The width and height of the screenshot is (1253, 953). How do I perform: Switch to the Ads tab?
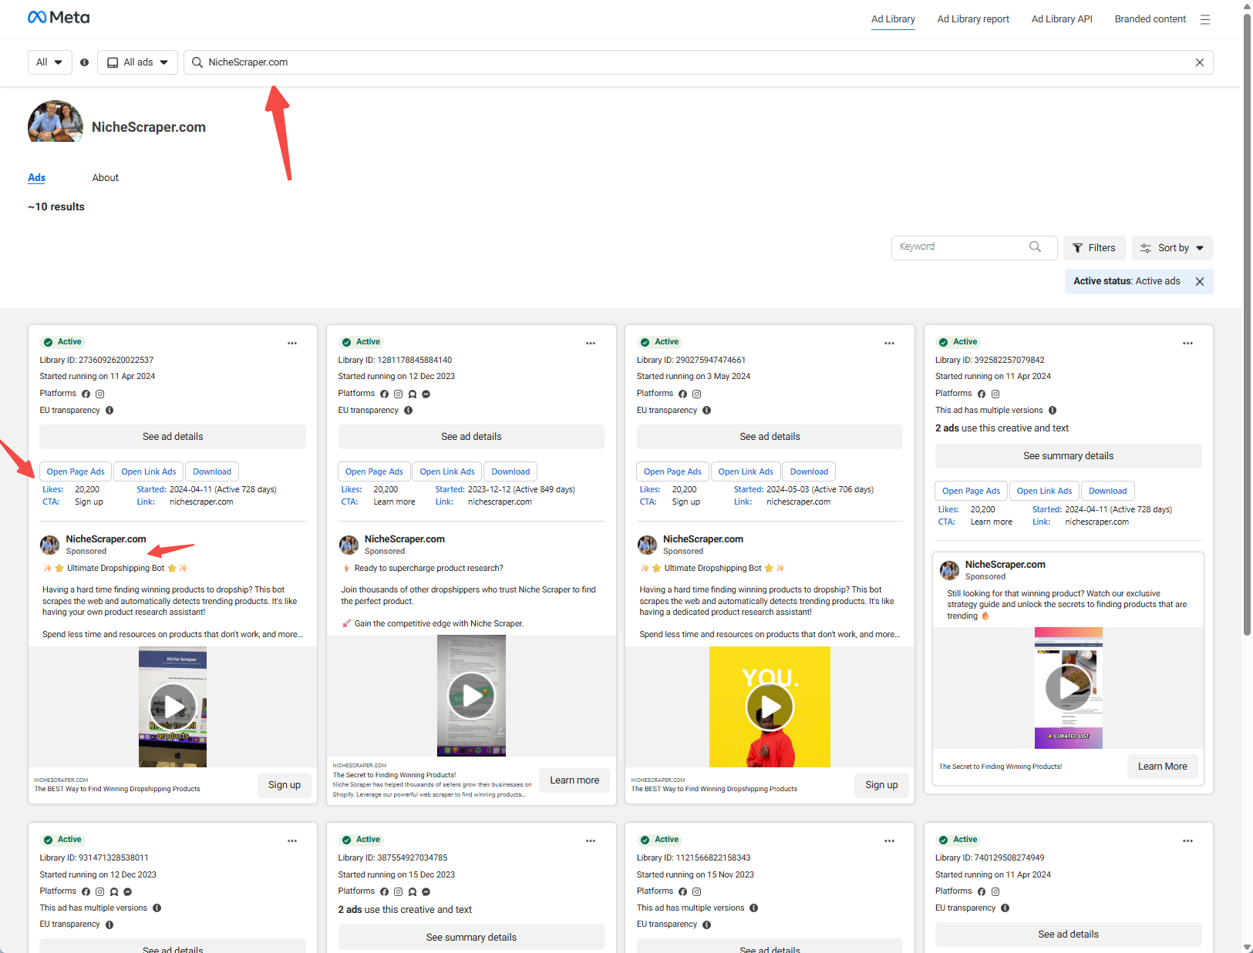[36, 178]
